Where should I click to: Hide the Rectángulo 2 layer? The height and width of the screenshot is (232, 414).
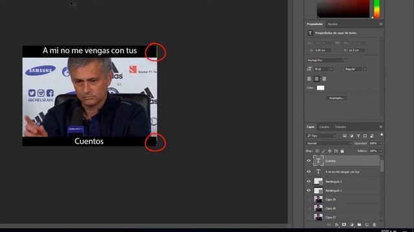click(x=309, y=182)
